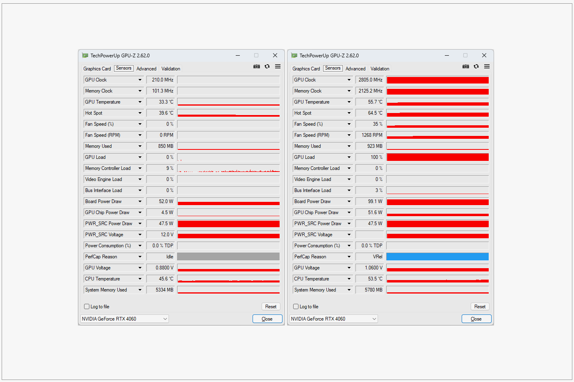Switch to Advanced tab in right window
Image resolution: width=574 pixels, height=382 pixels.
(x=355, y=69)
